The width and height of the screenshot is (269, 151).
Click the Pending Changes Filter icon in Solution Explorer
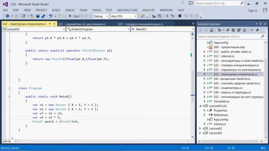tap(219, 30)
